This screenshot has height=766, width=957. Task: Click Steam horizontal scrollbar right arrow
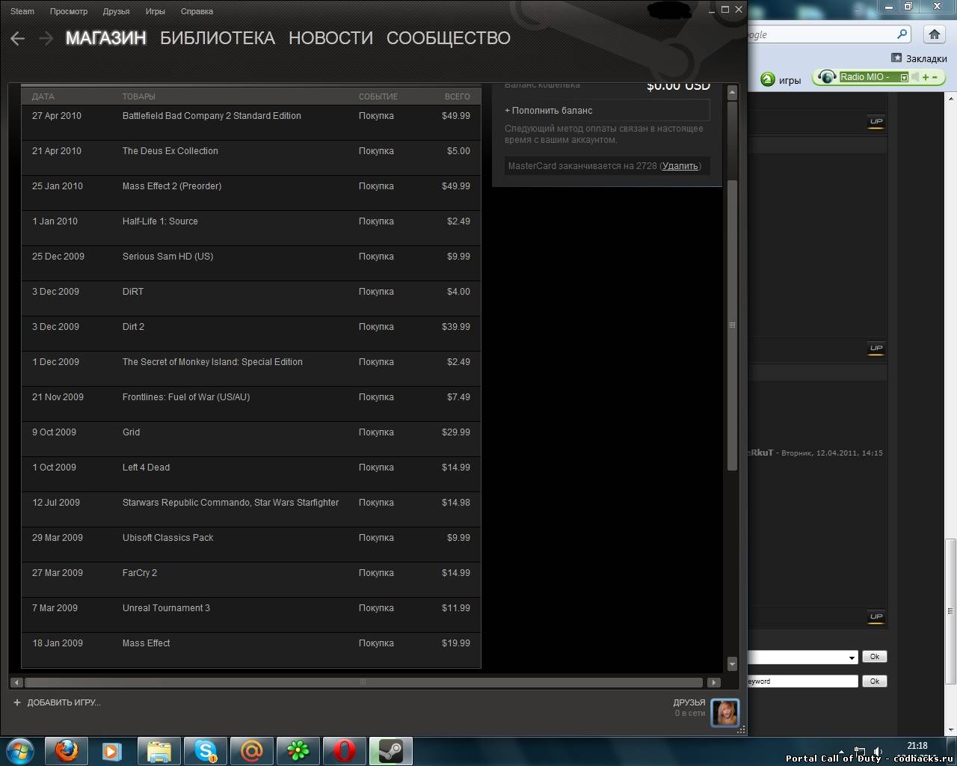[x=713, y=682]
